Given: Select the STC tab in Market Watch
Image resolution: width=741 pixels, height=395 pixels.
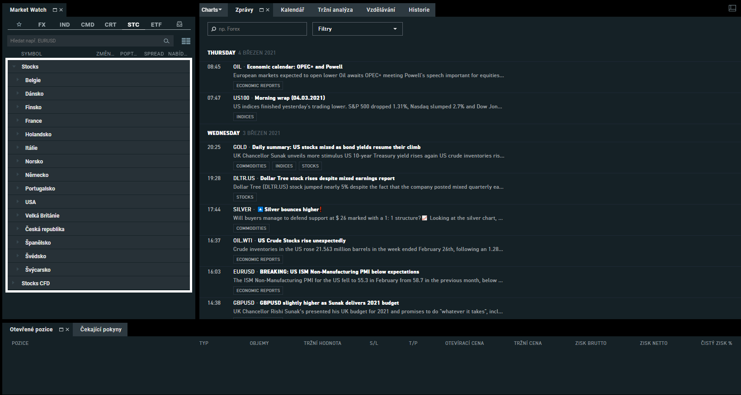Looking at the screenshot, I should [x=133, y=25].
